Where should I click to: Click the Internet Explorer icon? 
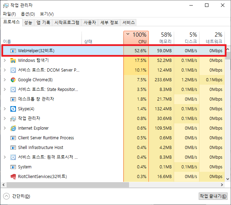tap(13, 128)
